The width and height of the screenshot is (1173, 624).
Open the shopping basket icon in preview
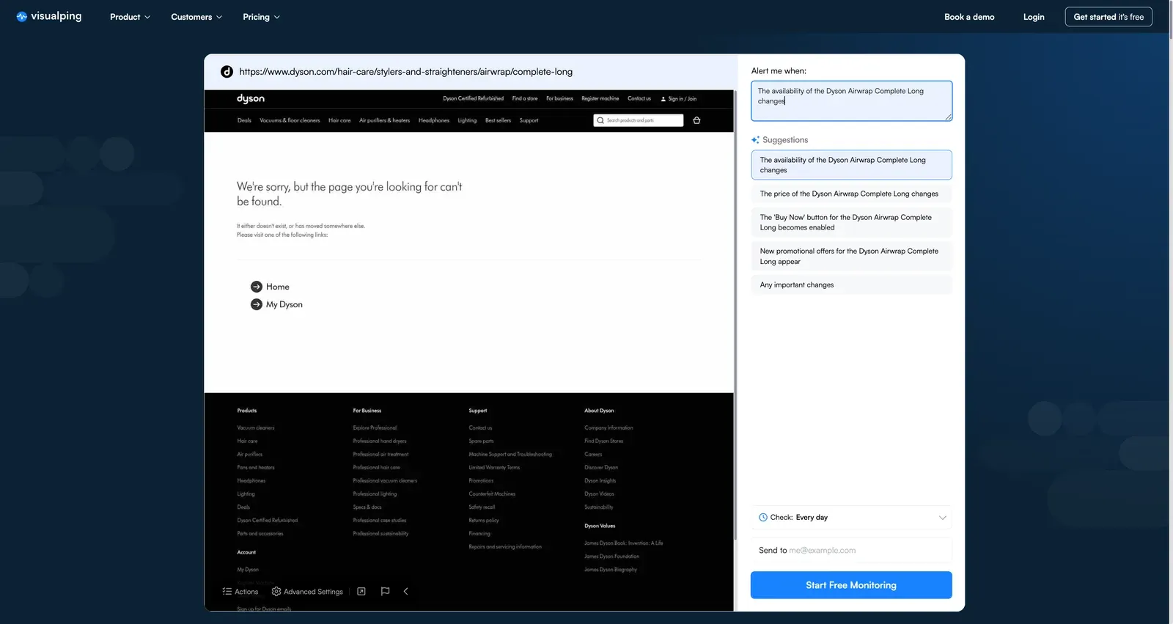(696, 120)
